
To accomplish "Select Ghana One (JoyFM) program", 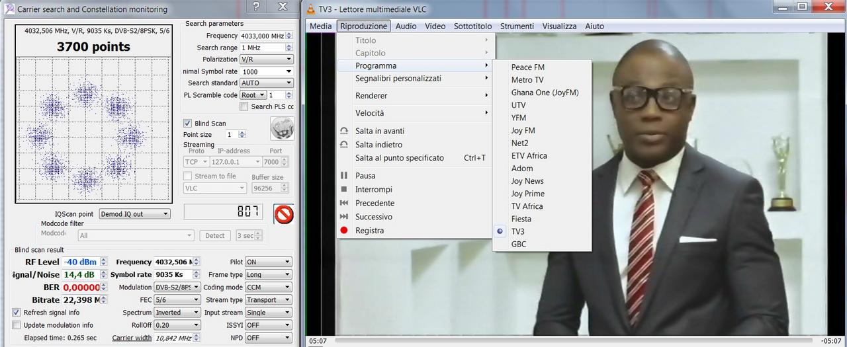I will [x=542, y=93].
